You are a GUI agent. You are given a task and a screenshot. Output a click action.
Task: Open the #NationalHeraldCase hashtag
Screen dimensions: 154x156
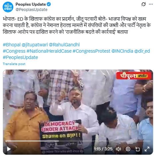49,51
